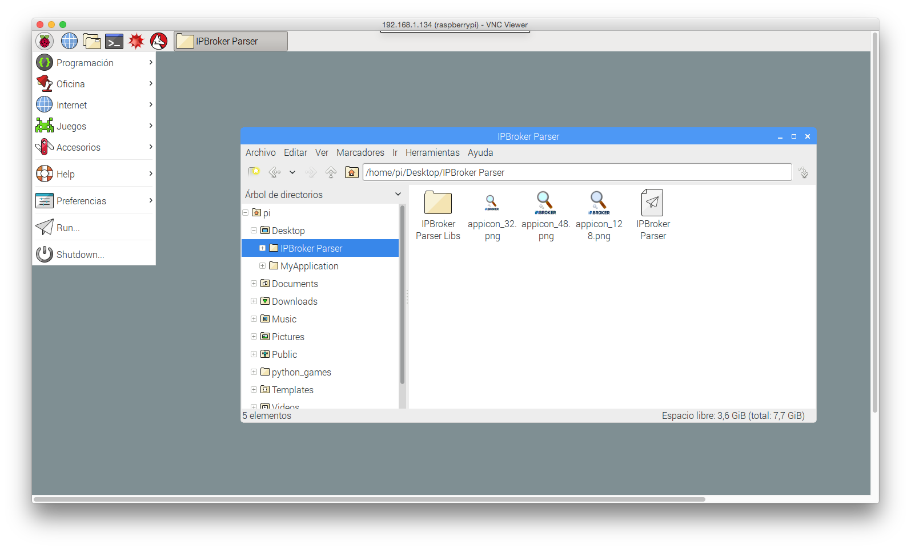The image size is (911, 549).
Task: Choose Shutdown... from the main menu
Action: pos(94,255)
